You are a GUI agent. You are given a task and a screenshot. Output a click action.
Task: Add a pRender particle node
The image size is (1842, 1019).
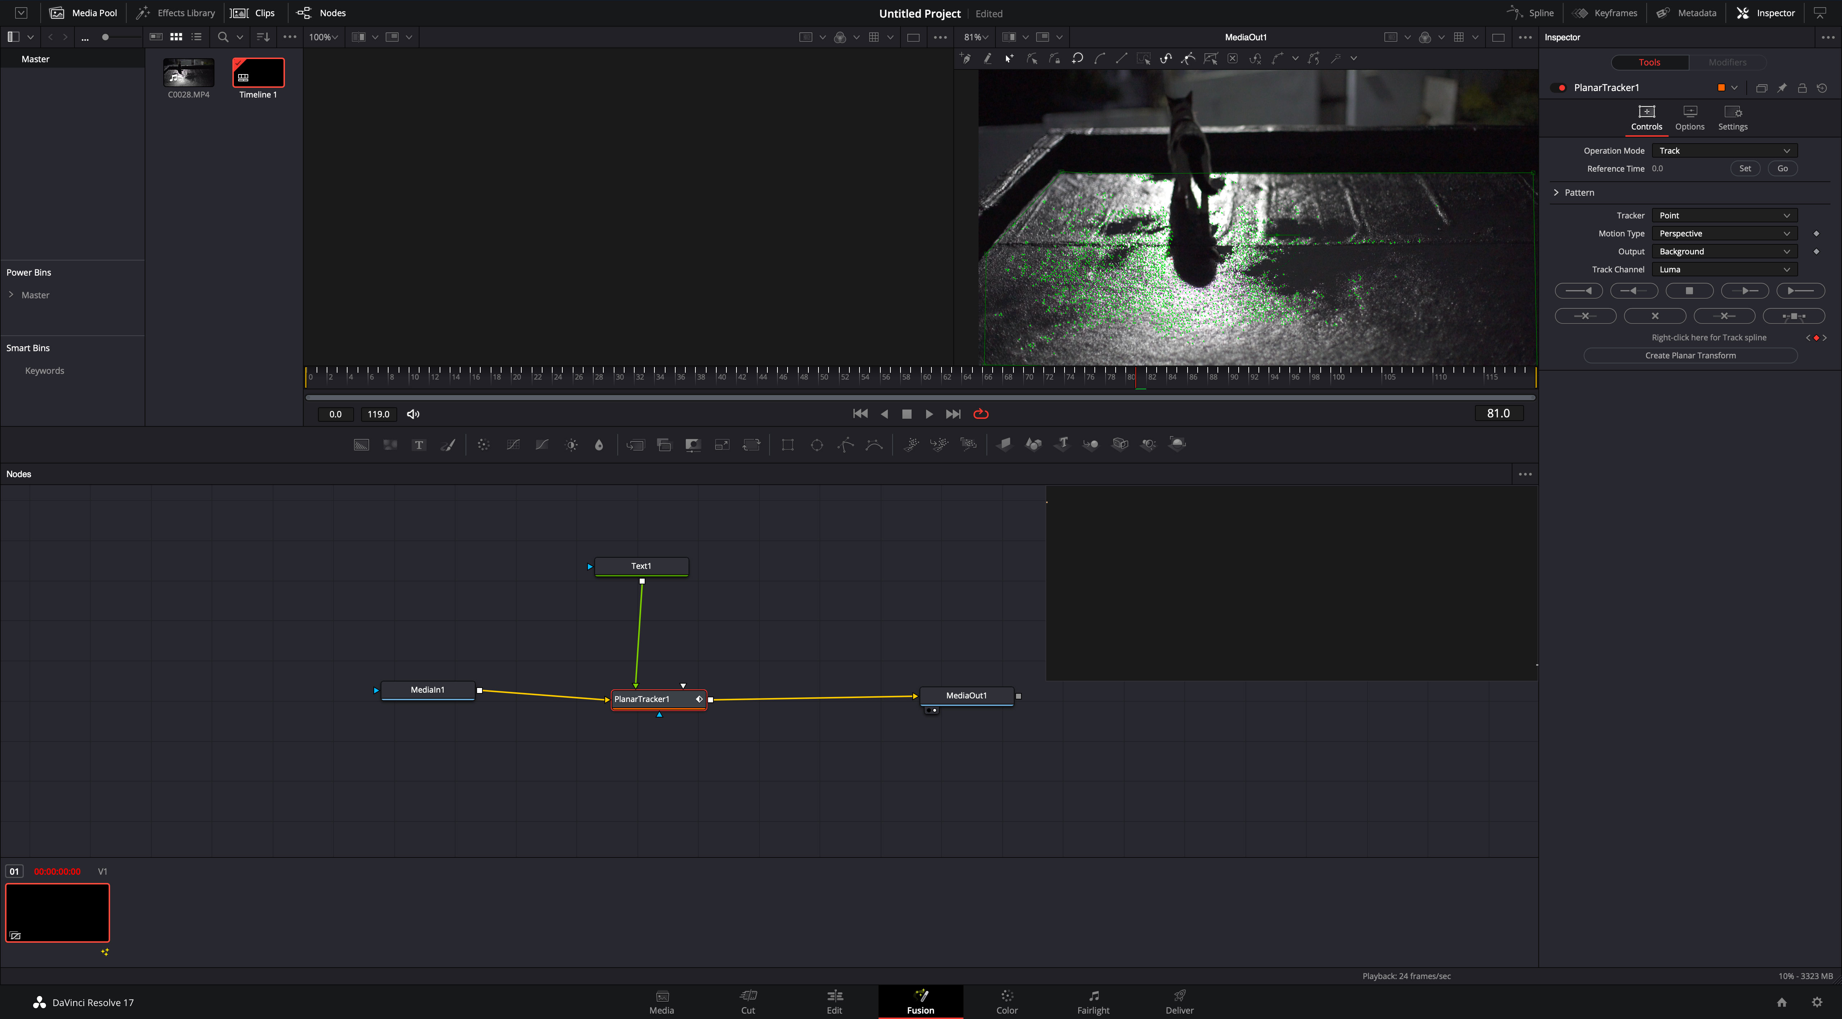point(968,445)
